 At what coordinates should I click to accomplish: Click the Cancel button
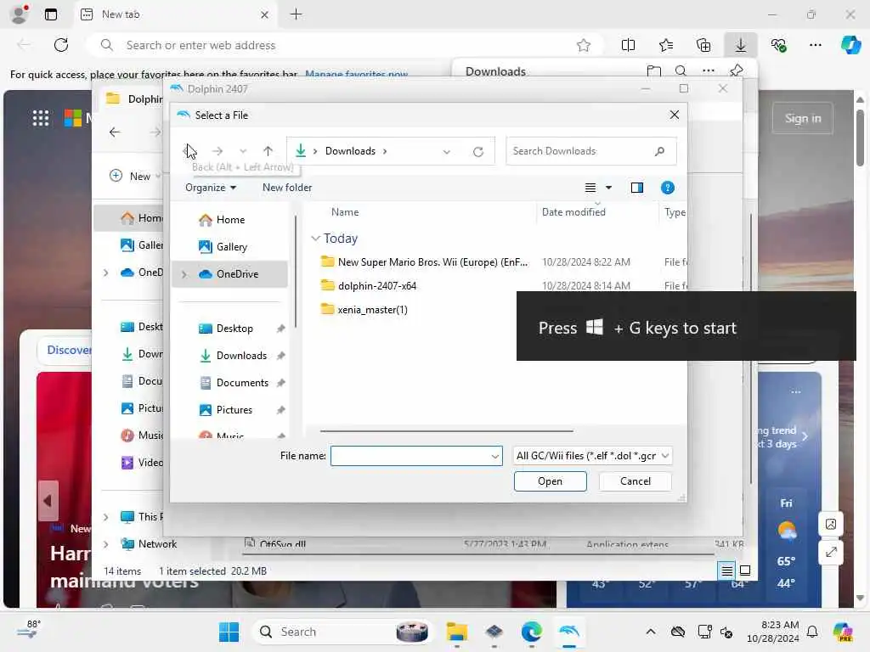635,481
